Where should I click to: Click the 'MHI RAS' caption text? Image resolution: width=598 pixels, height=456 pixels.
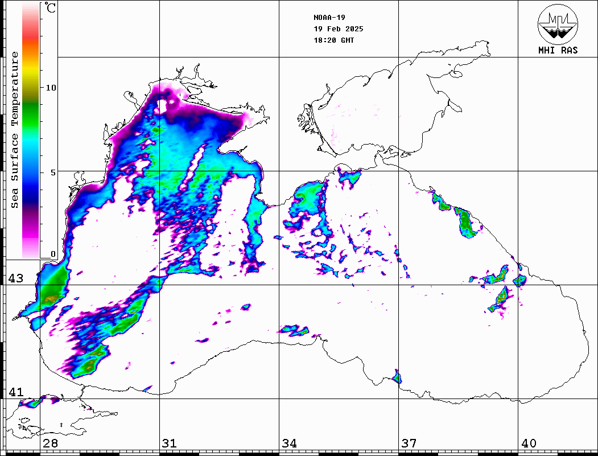[x=558, y=50]
